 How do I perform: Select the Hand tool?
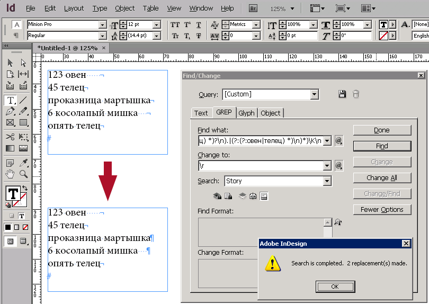pyautogui.click(x=10, y=174)
